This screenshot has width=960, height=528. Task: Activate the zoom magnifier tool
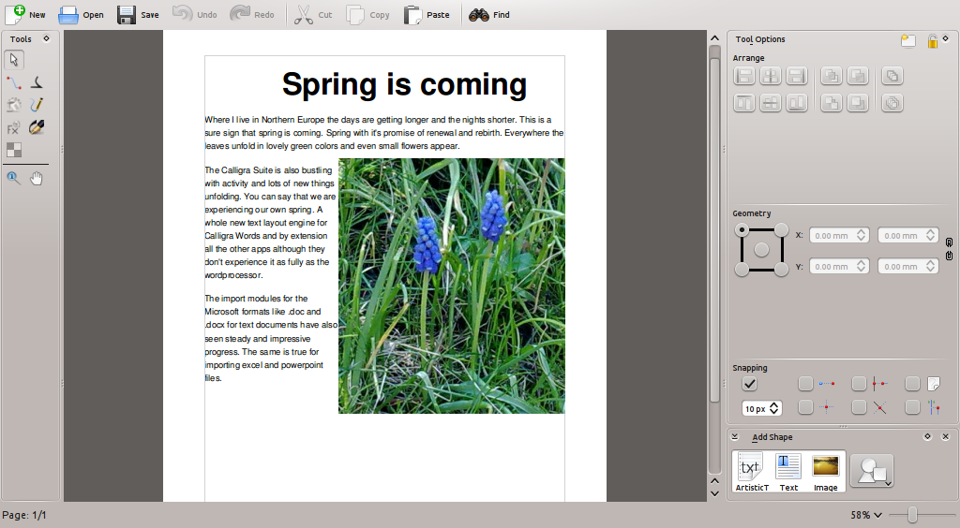click(x=14, y=178)
